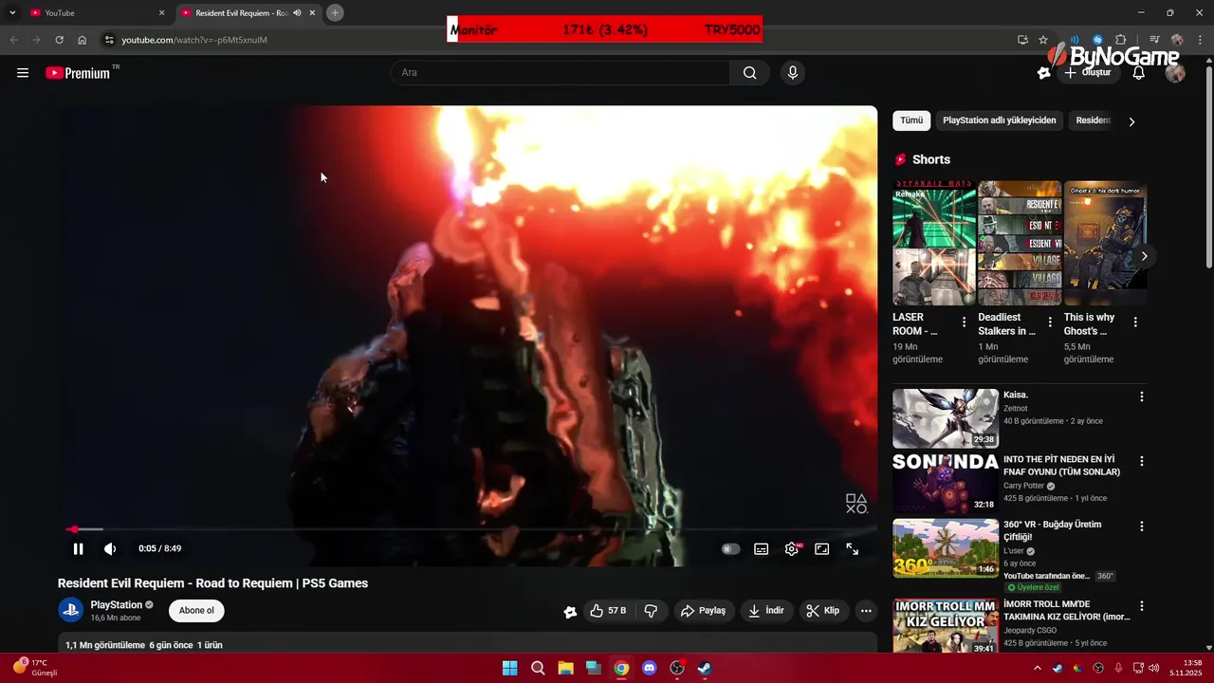Screen dimensions: 1214x683
Task: Open PlayStation Shapes channel watermark
Action: pyautogui.click(x=856, y=504)
